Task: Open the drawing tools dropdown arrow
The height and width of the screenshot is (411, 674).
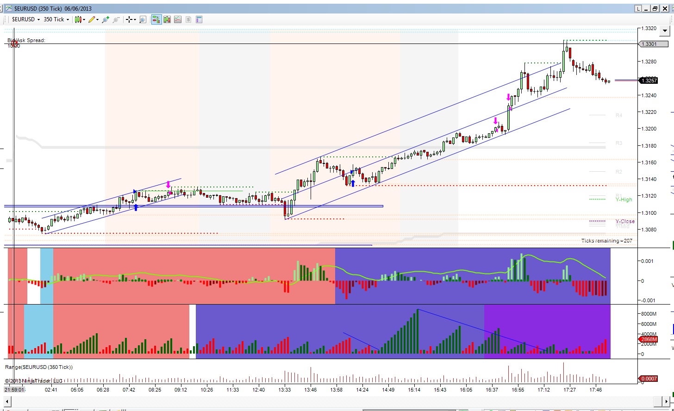Action: point(97,19)
